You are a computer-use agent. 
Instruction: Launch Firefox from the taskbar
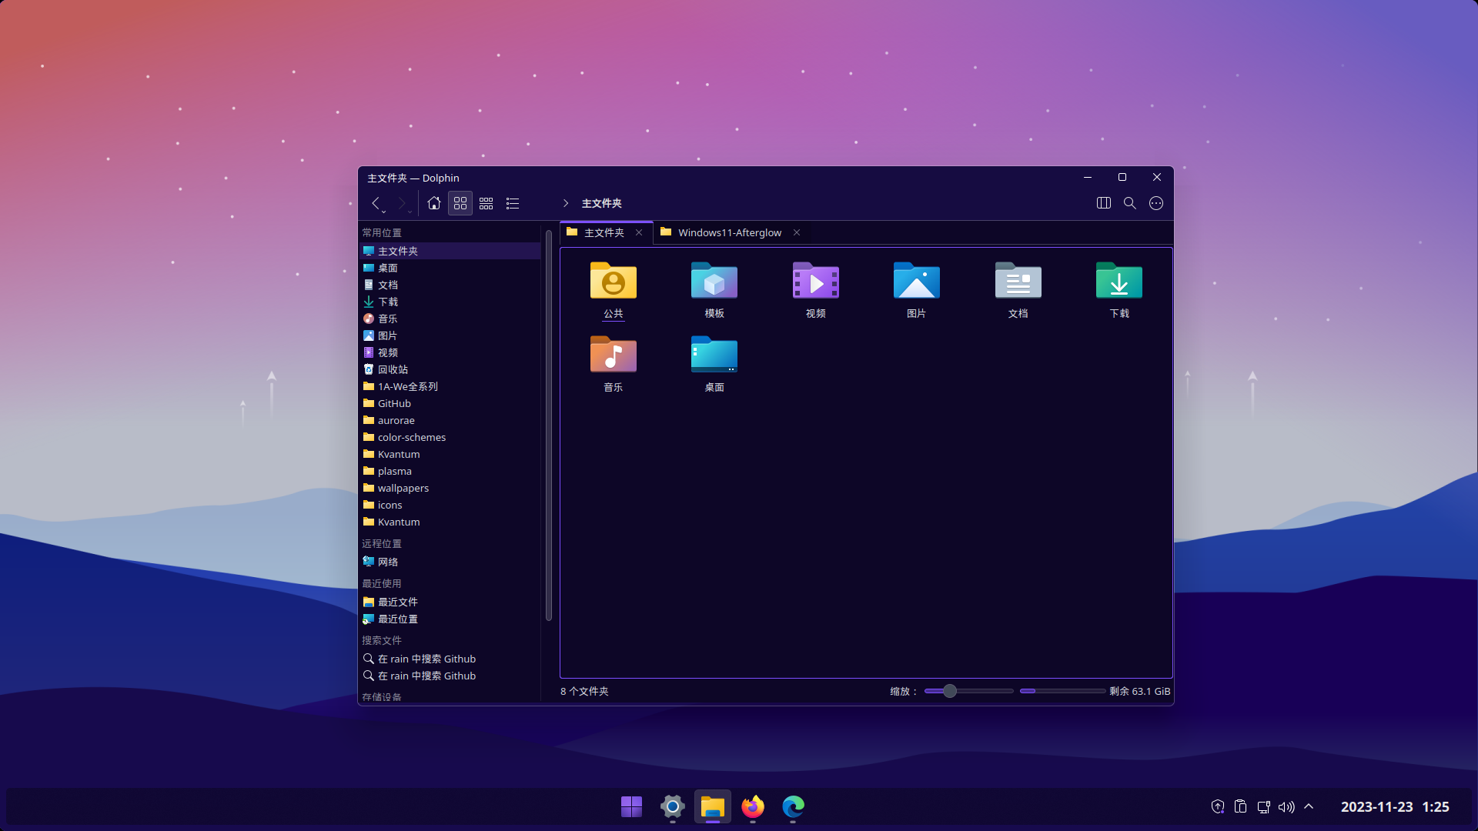(x=753, y=806)
